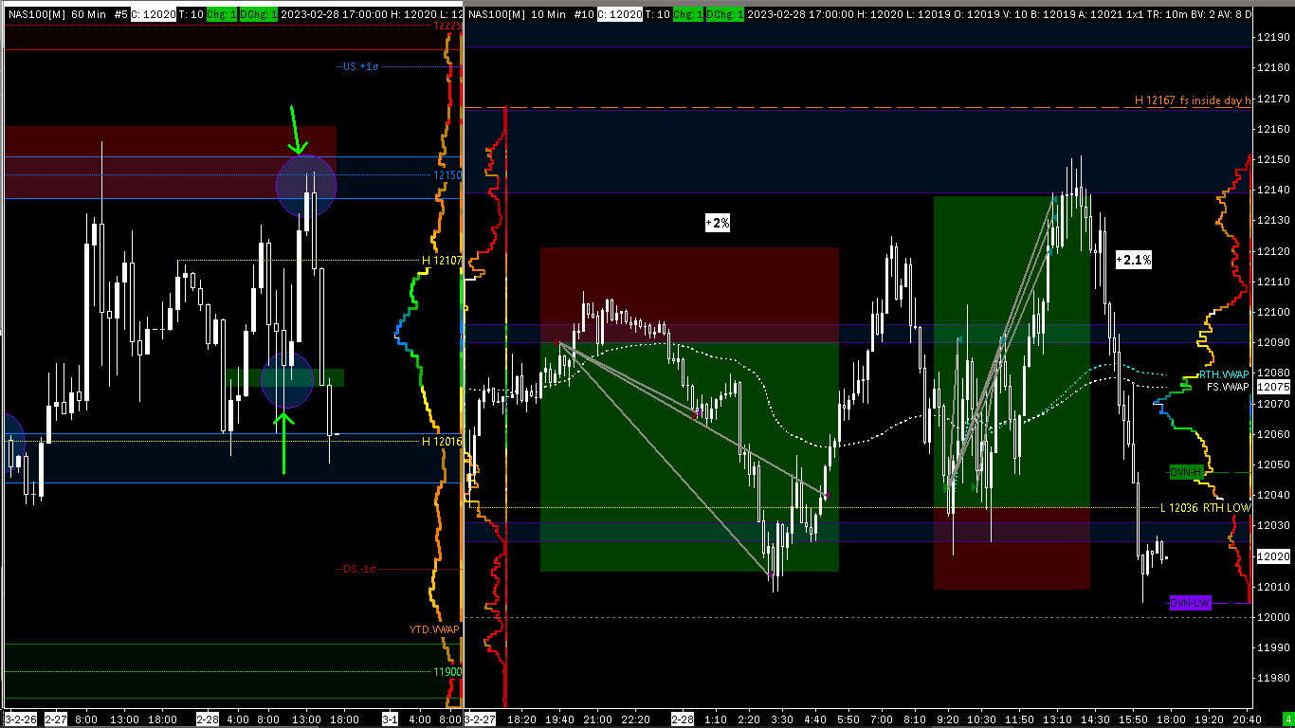Click the green 11900 level label

447,671
